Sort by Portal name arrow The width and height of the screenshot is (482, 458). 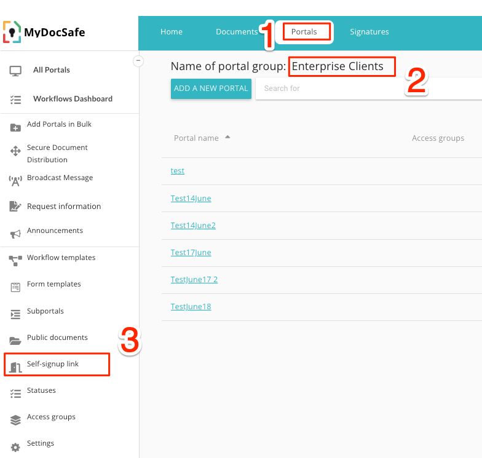pos(227,137)
